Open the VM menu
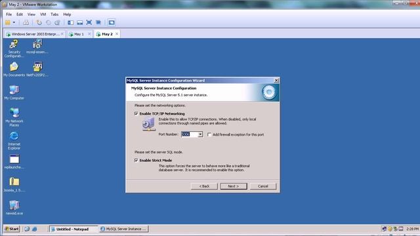 click(43, 14)
